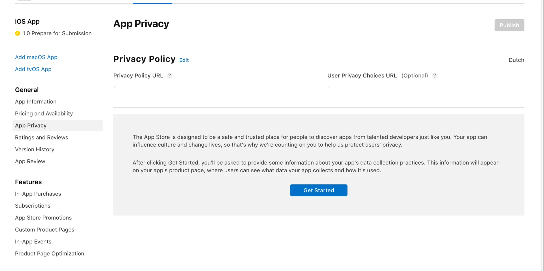The width and height of the screenshot is (544, 271).
Task: Add a macOS App
Action: 36,57
